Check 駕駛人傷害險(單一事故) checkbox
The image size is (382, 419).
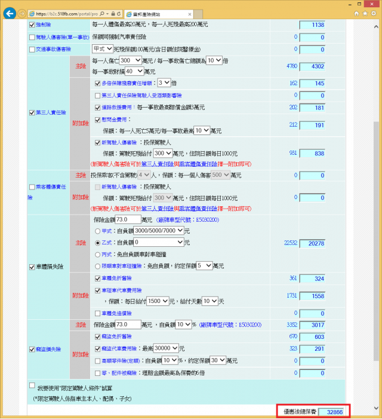[32, 37]
